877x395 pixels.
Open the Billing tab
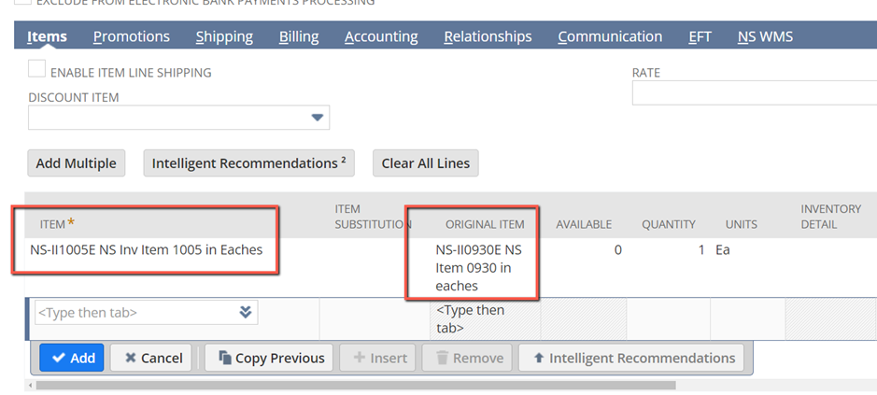298,36
